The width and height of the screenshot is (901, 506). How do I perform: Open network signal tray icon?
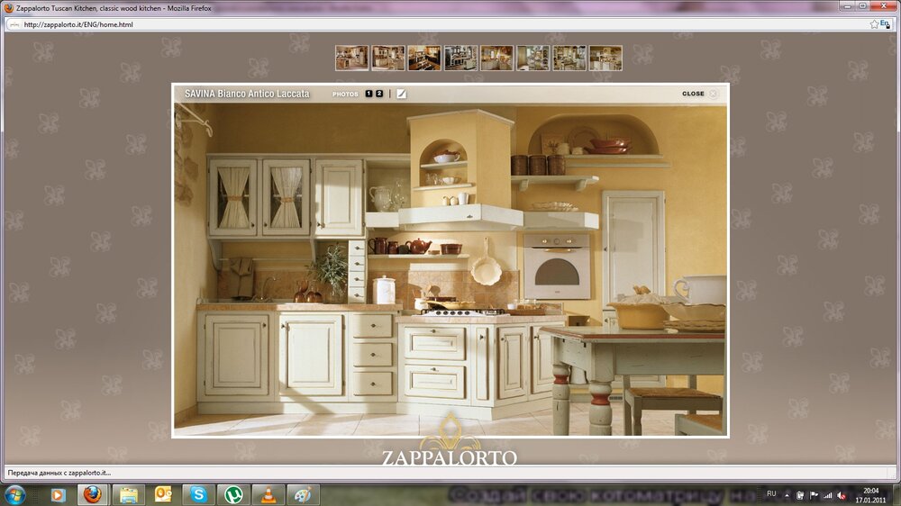(x=827, y=495)
